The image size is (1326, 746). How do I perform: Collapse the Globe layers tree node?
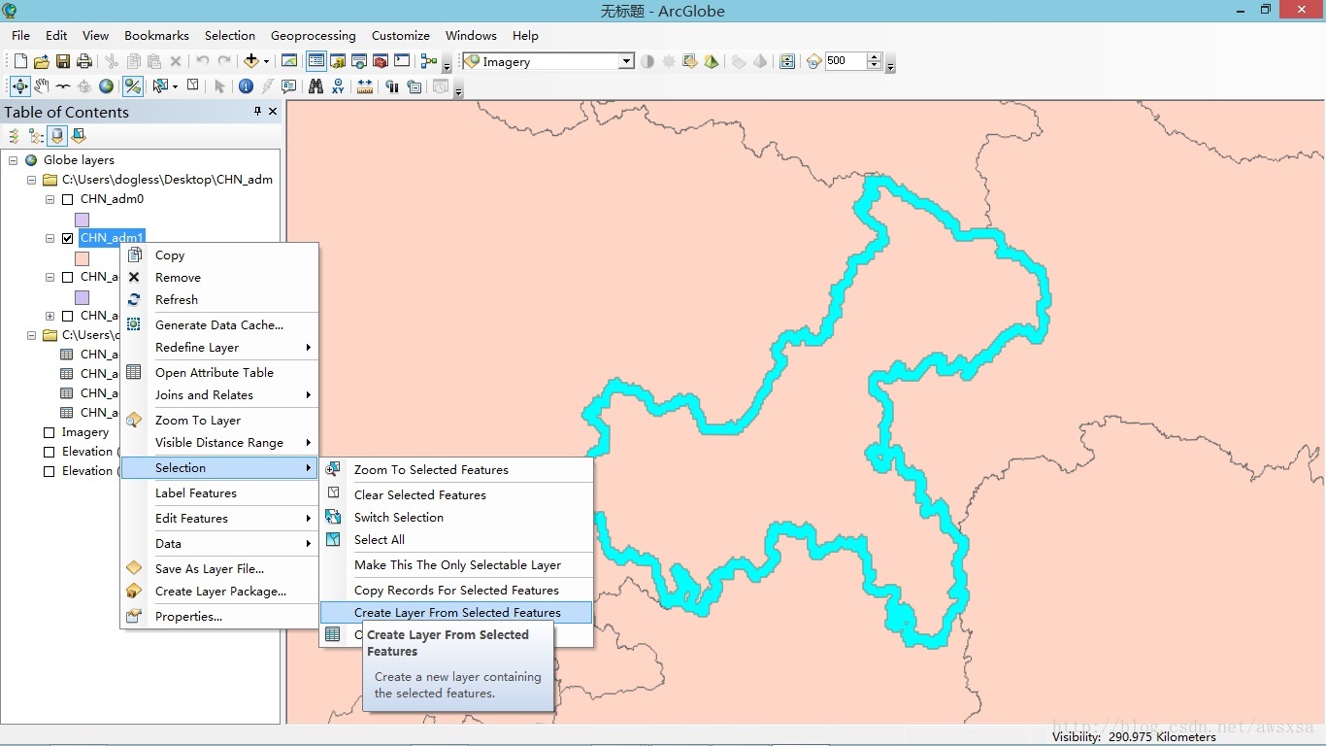point(14,160)
